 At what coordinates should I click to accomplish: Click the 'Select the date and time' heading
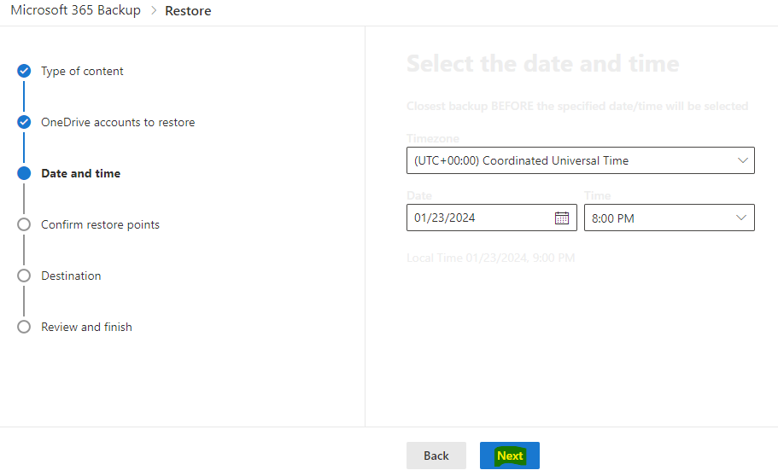(x=543, y=63)
